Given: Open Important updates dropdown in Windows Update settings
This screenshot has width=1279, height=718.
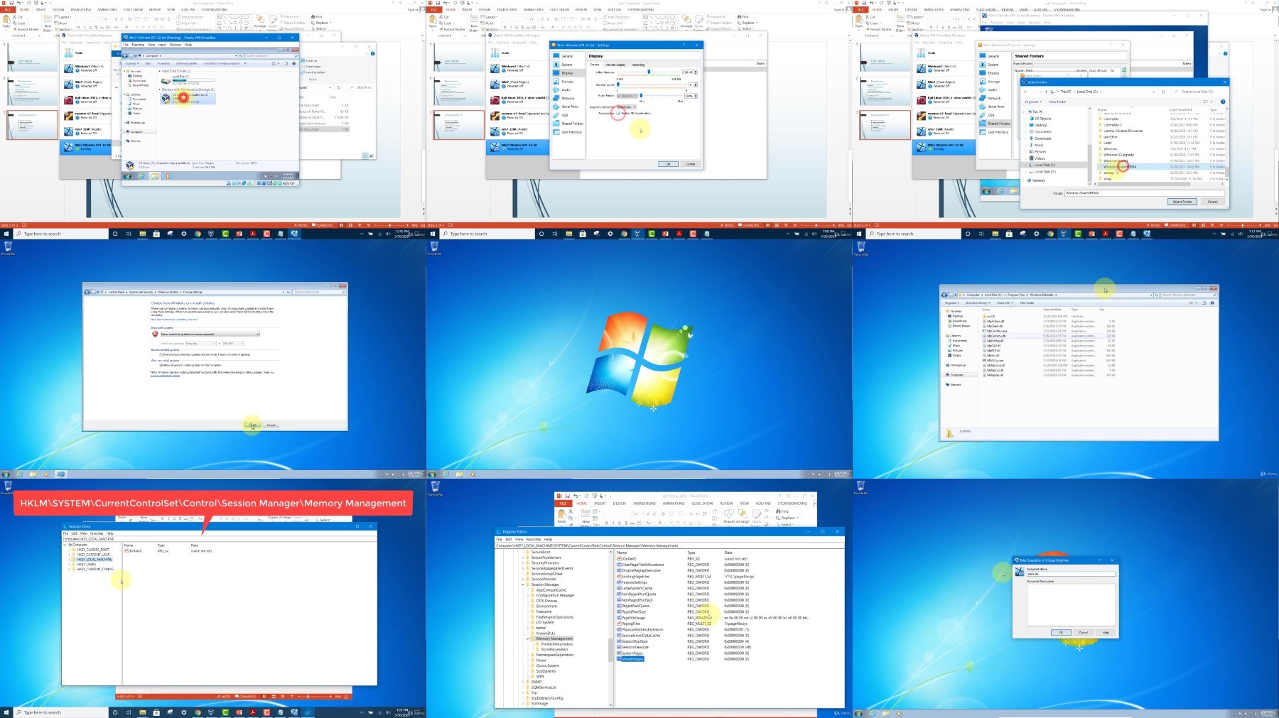Looking at the screenshot, I should [210, 334].
